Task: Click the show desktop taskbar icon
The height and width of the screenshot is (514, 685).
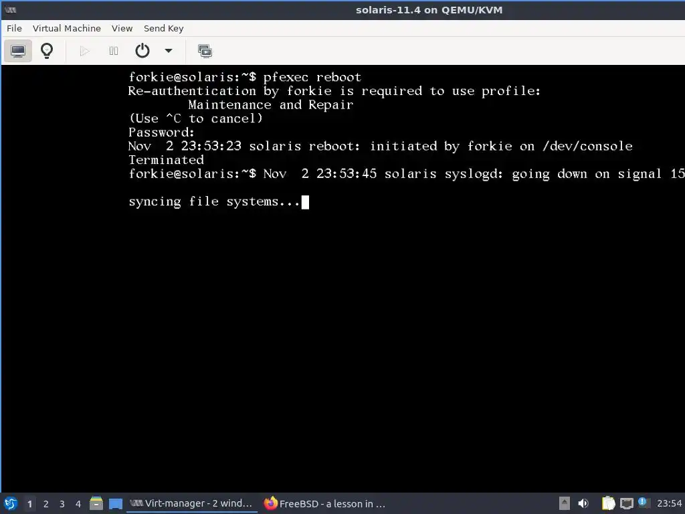Action: pyautogui.click(x=115, y=503)
